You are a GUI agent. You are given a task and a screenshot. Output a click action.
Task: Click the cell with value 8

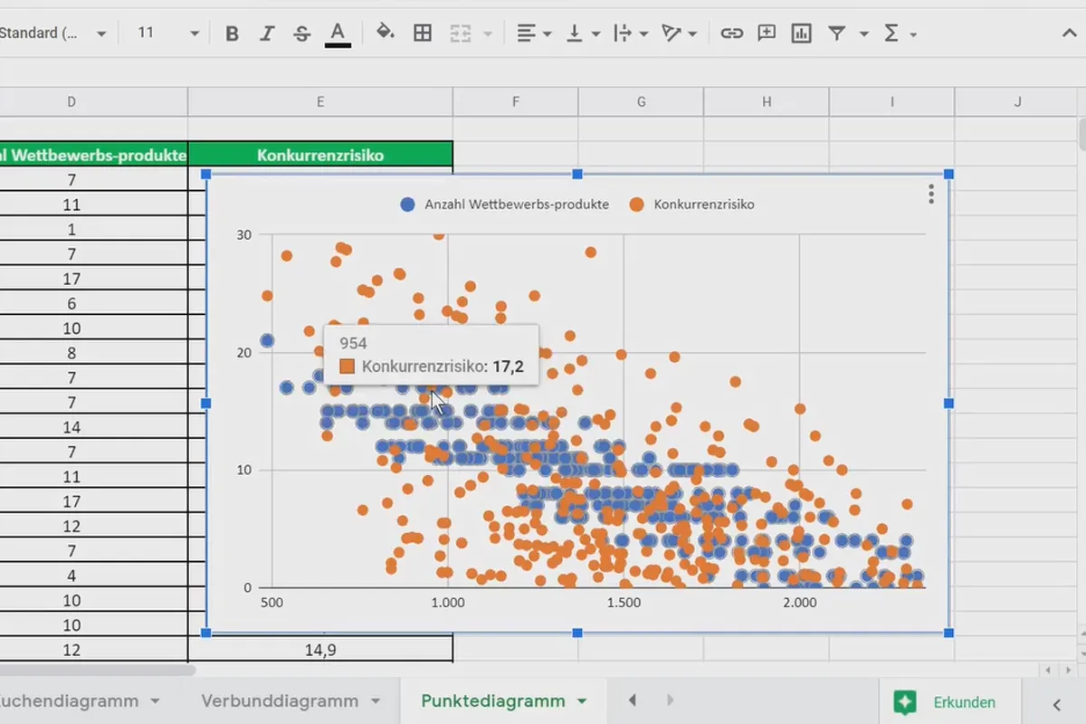point(71,353)
